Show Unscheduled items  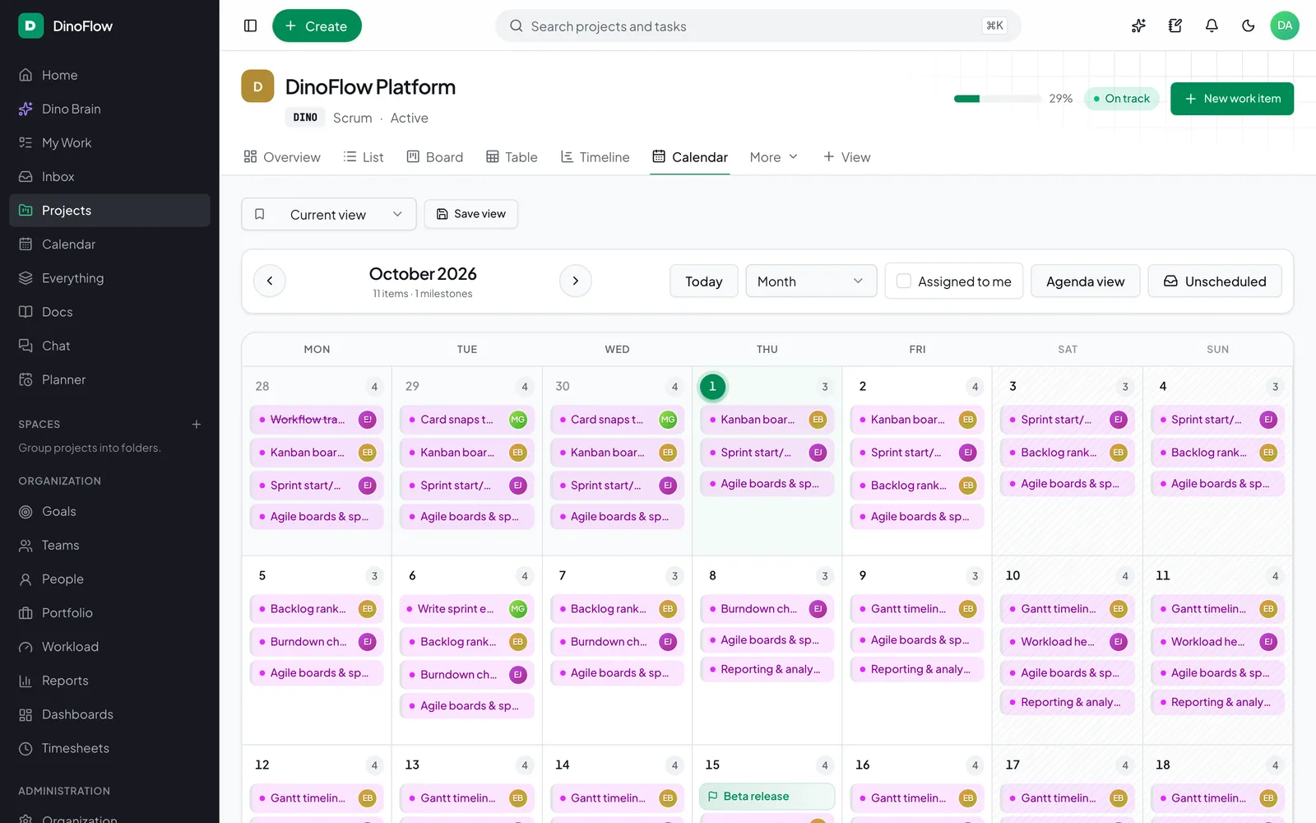point(1215,281)
